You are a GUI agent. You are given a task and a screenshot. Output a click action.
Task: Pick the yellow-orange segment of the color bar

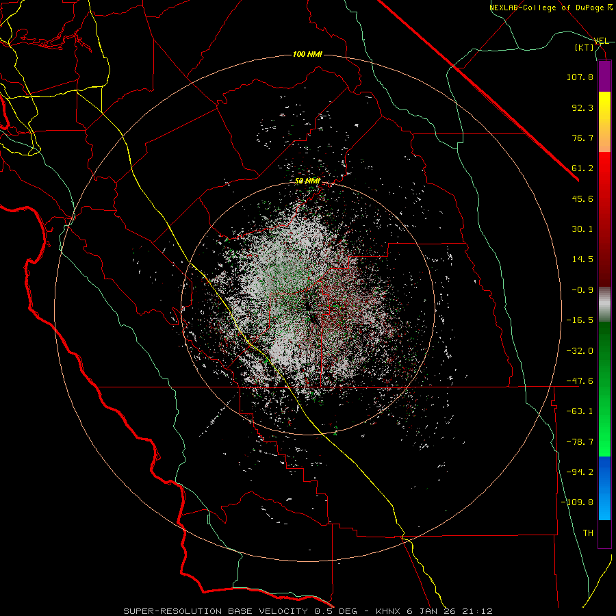604,122
